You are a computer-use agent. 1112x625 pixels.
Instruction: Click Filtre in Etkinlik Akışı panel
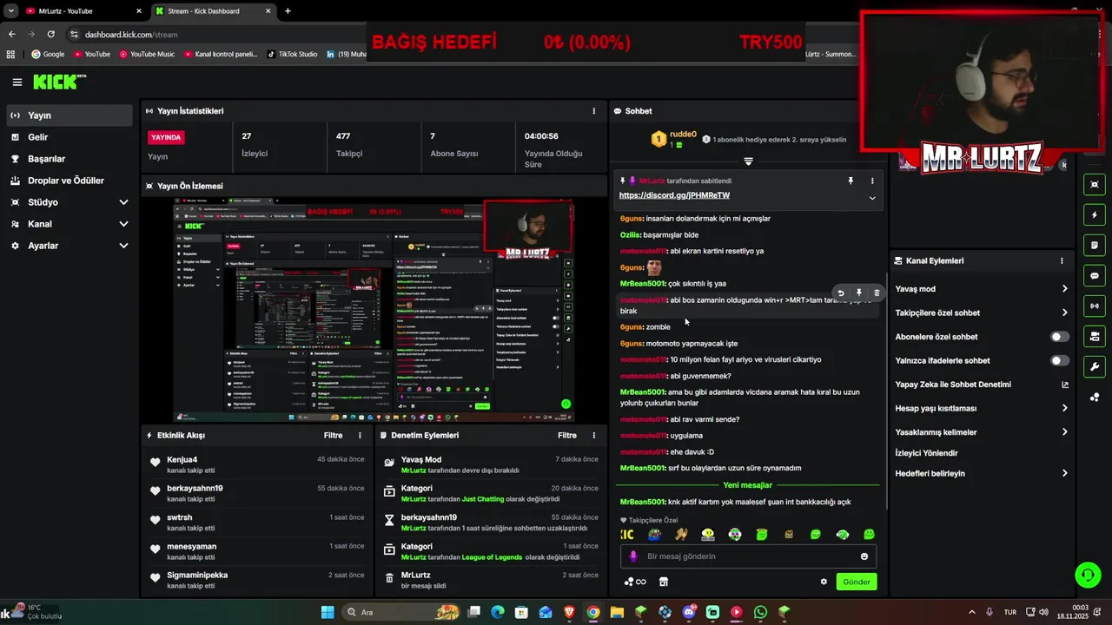pyautogui.click(x=333, y=435)
